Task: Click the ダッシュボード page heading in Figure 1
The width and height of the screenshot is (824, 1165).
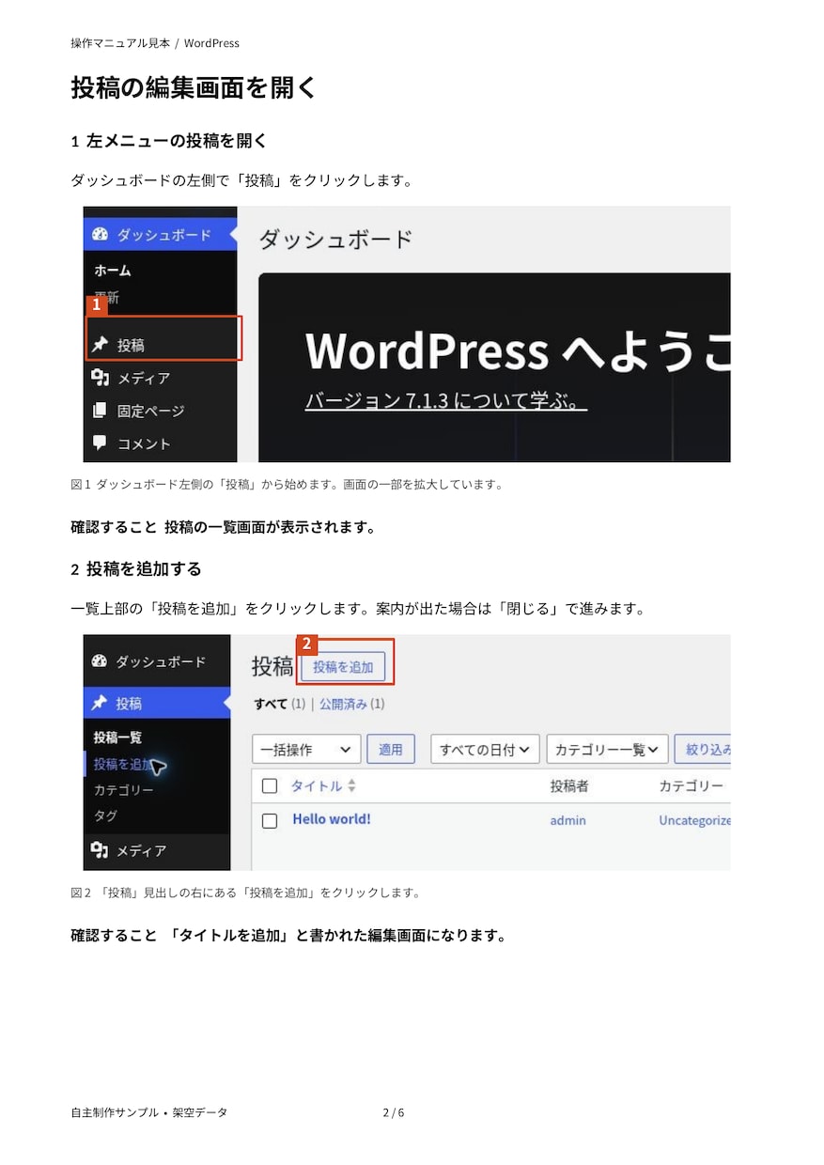Action: pyautogui.click(x=335, y=239)
